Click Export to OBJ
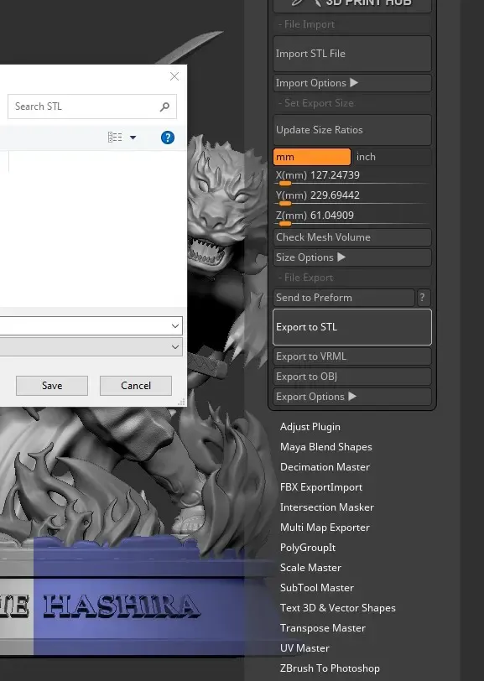The height and width of the screenshot is (681, 484). coord(352,377)
